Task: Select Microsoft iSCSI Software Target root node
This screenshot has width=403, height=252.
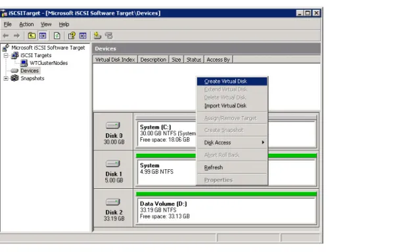Action: [x=48, y=48]
